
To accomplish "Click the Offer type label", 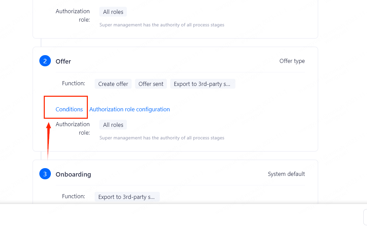I will pos(292,61).
